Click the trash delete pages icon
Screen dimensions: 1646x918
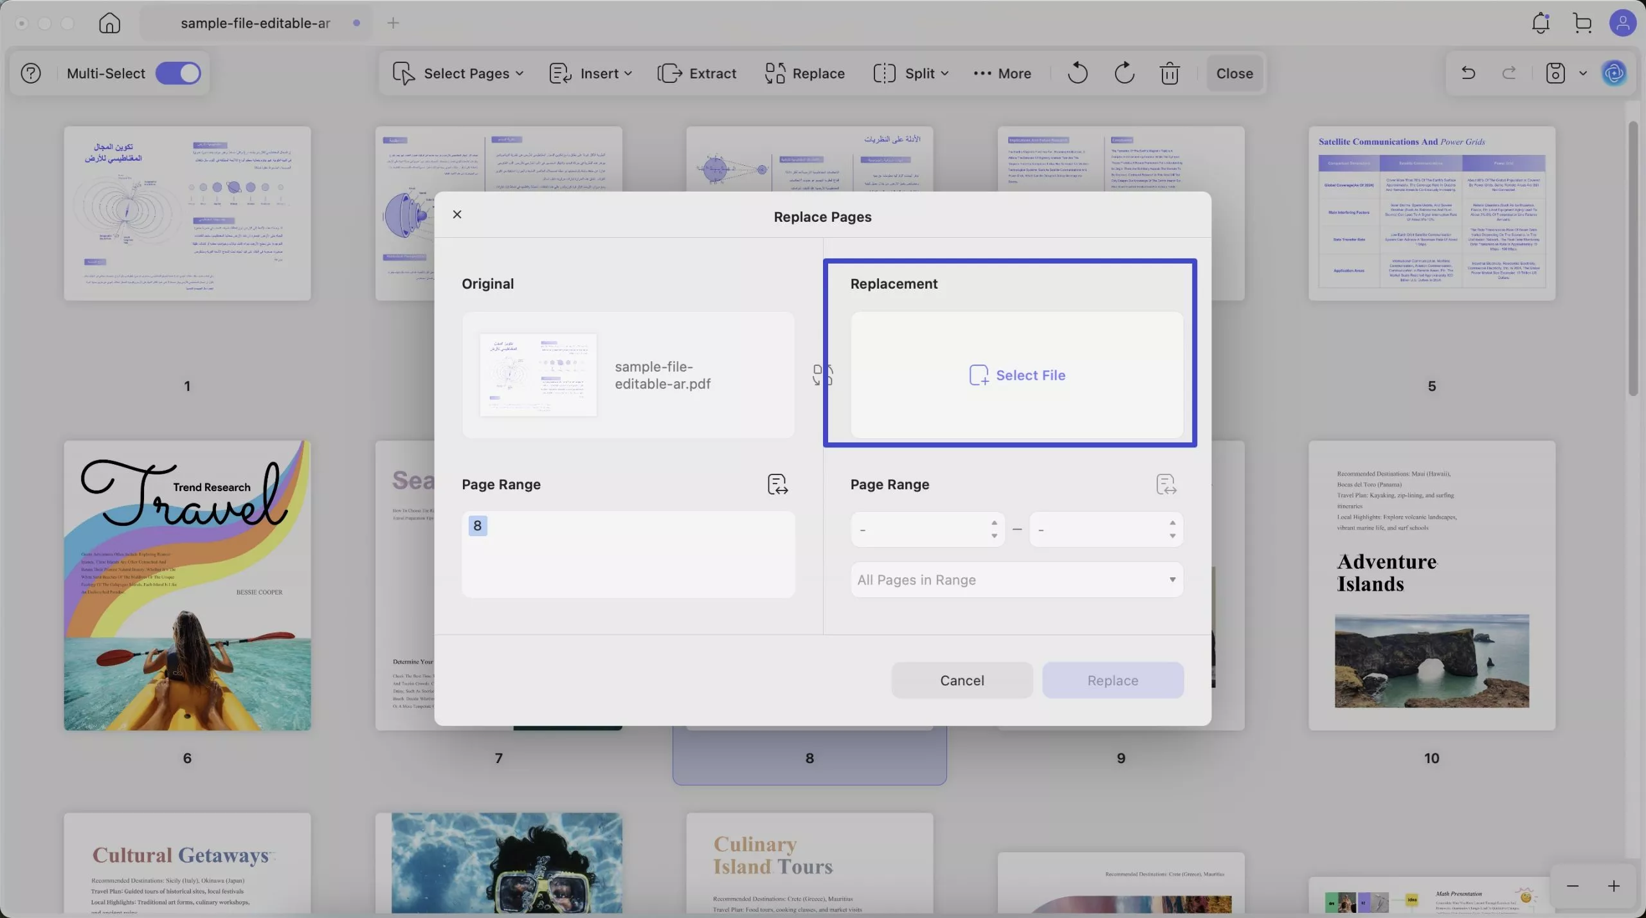pos(1170,73)
